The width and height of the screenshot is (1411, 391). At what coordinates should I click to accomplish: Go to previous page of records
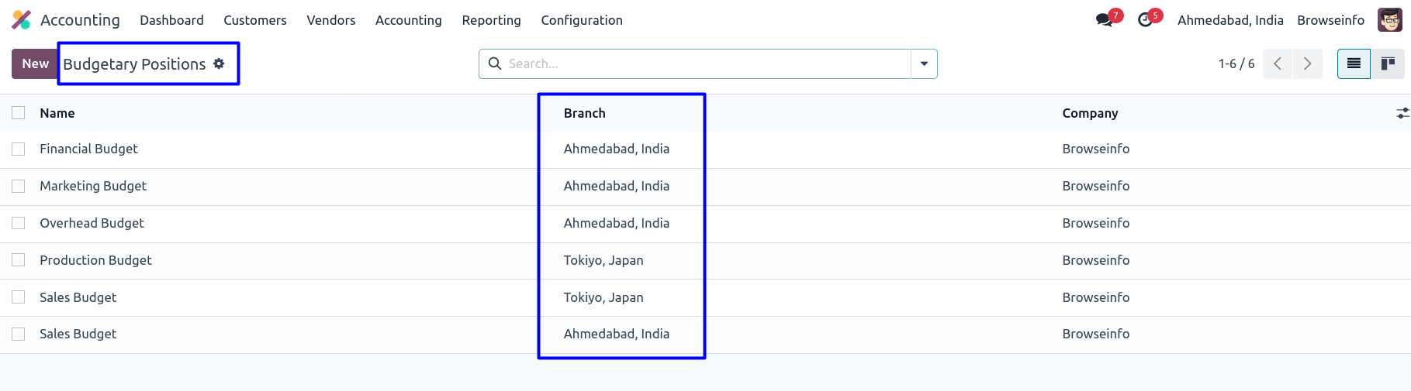click(x=1278, y=63)
